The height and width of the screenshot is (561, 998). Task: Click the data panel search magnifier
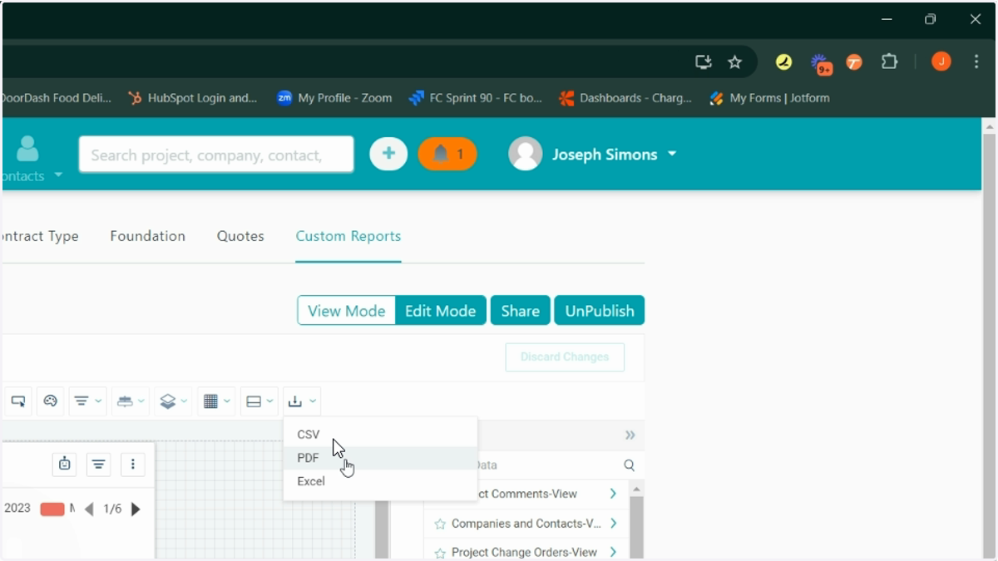point(630,465)
